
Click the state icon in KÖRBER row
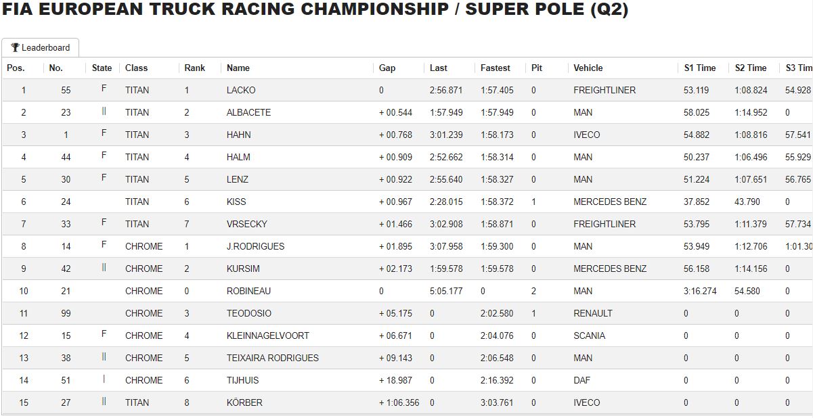tap(104, 402)
